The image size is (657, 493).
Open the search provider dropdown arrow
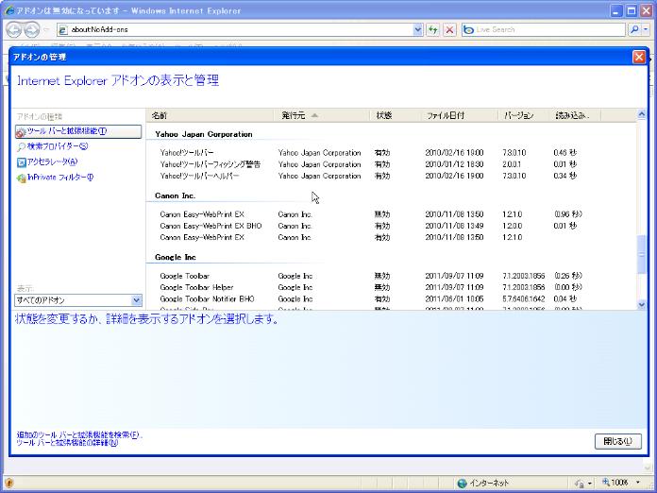coord(646,30)
